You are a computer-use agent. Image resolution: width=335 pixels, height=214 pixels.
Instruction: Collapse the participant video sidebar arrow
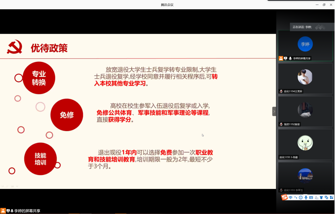(x=274, y=111)
